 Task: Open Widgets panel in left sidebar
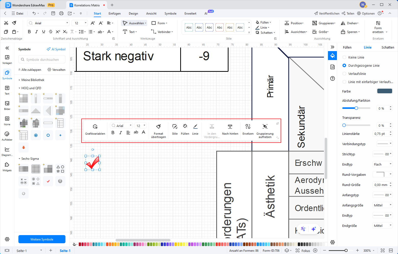(7, 167)
